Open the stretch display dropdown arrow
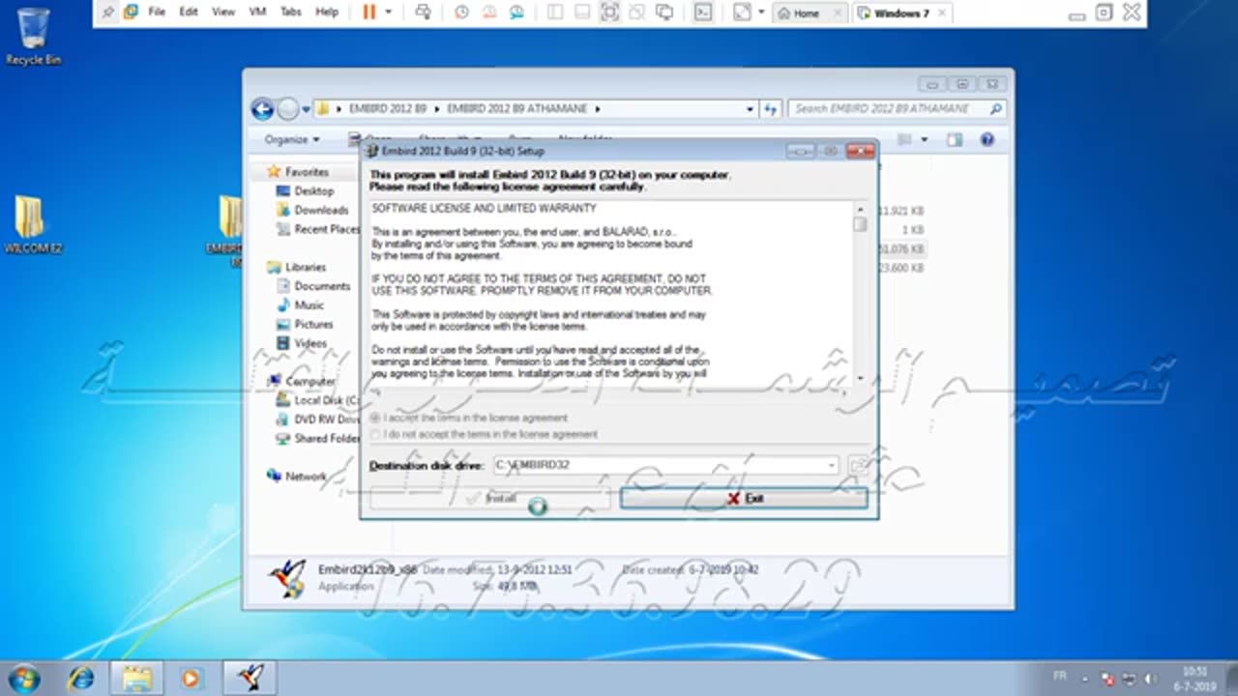Viewport: 1238px width, 696px height. (x=761, y=13)
